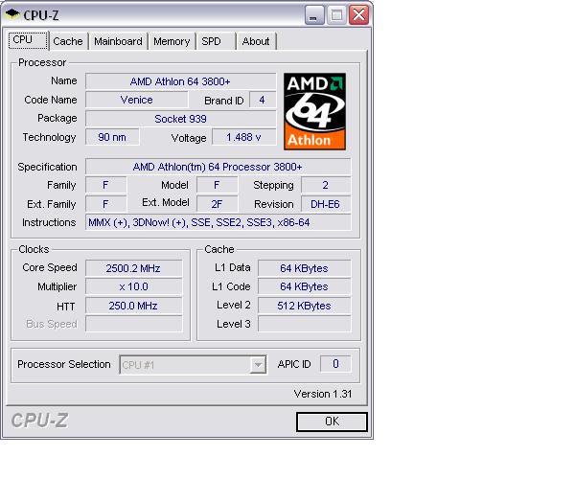Select the CPU tab
Viewport: 575px width, 479px height.
28,40
